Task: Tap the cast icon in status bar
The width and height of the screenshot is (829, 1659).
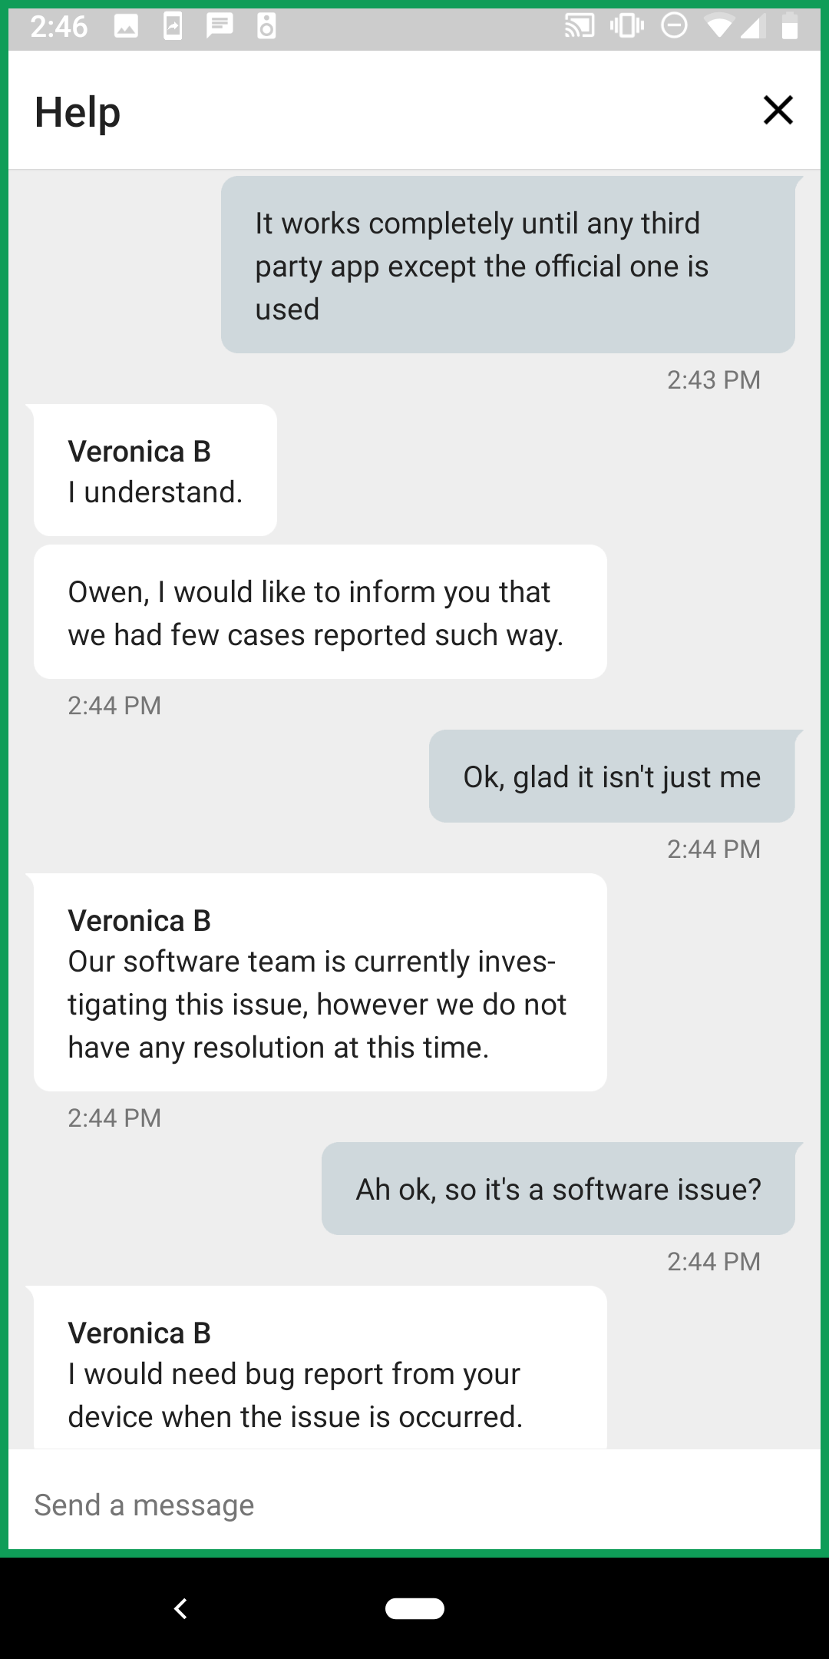Action: 580,27
